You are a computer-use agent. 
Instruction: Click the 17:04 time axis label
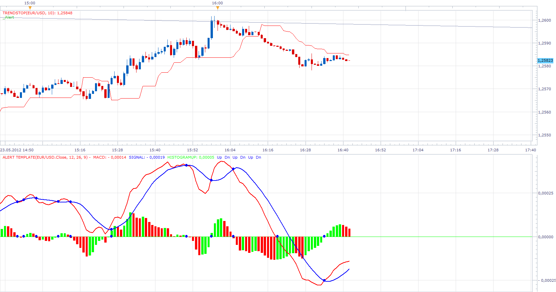coord(418,150)
